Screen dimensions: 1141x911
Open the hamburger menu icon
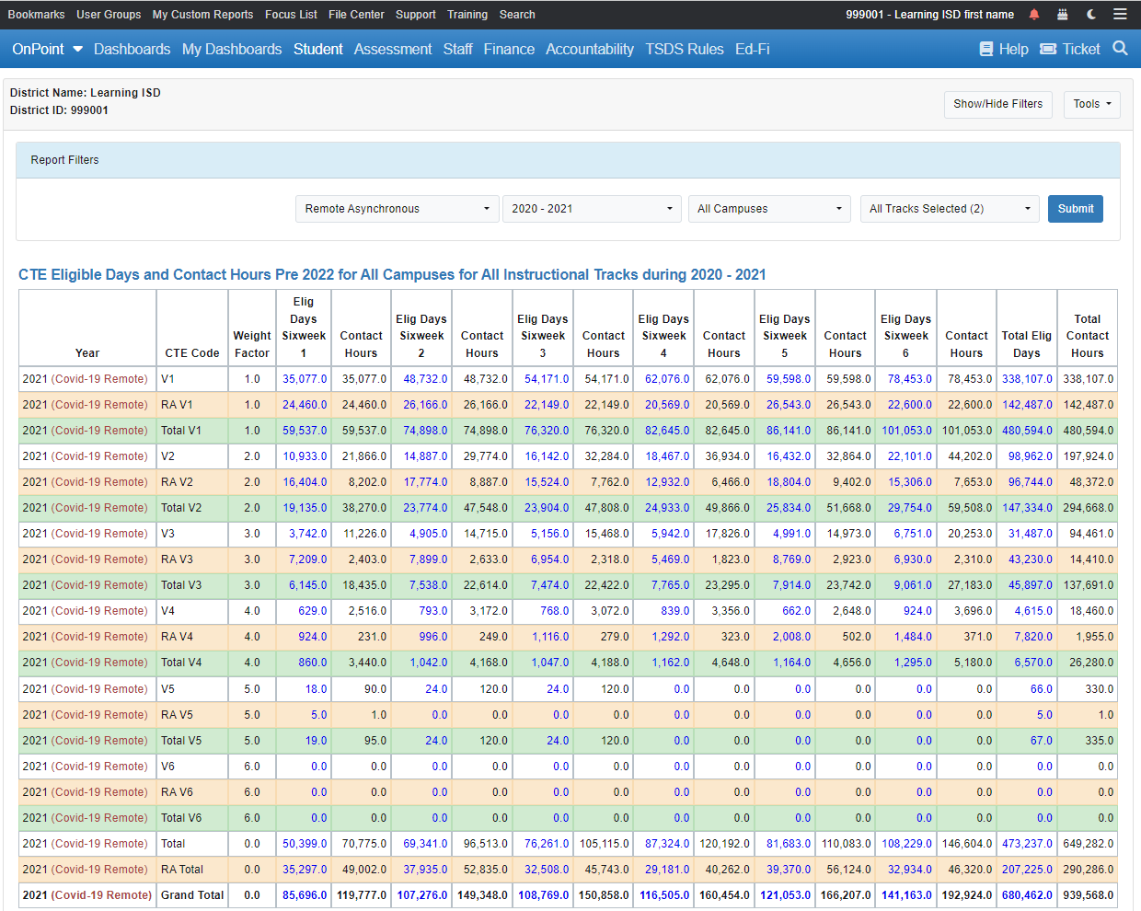(1120, 14)
